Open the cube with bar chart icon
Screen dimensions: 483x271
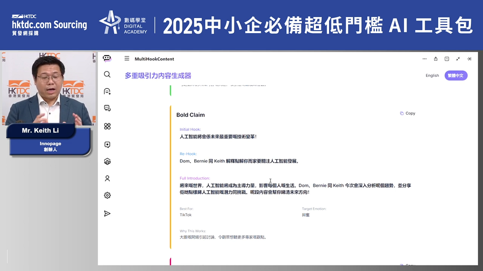(107, 162)
